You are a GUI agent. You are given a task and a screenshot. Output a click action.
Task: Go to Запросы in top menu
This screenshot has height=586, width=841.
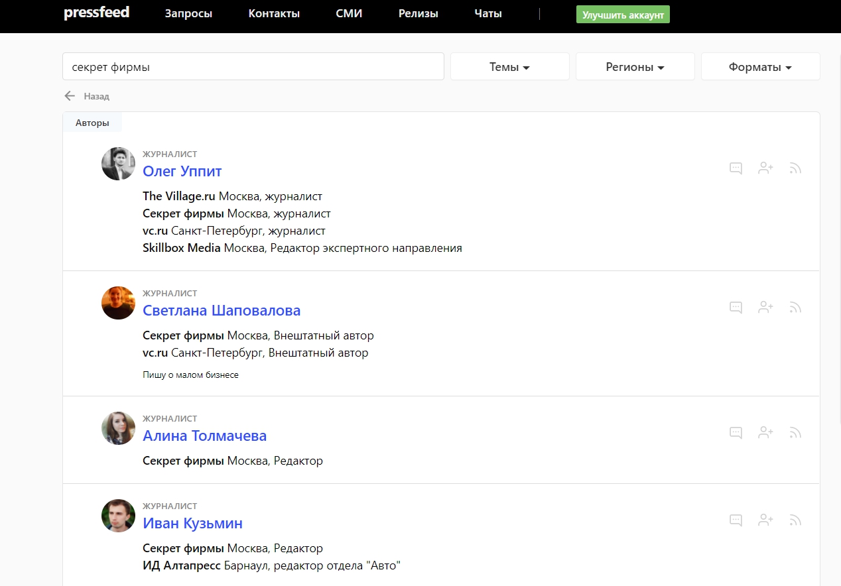[x=188, y=13]
